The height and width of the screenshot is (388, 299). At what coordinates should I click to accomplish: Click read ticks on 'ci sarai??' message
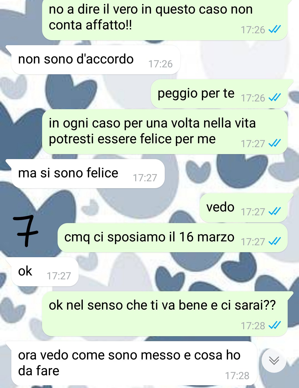click(275, 325)
